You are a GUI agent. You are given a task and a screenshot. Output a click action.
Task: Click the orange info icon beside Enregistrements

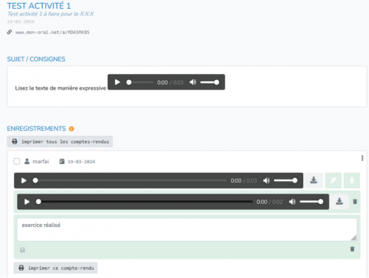[72, 129]
